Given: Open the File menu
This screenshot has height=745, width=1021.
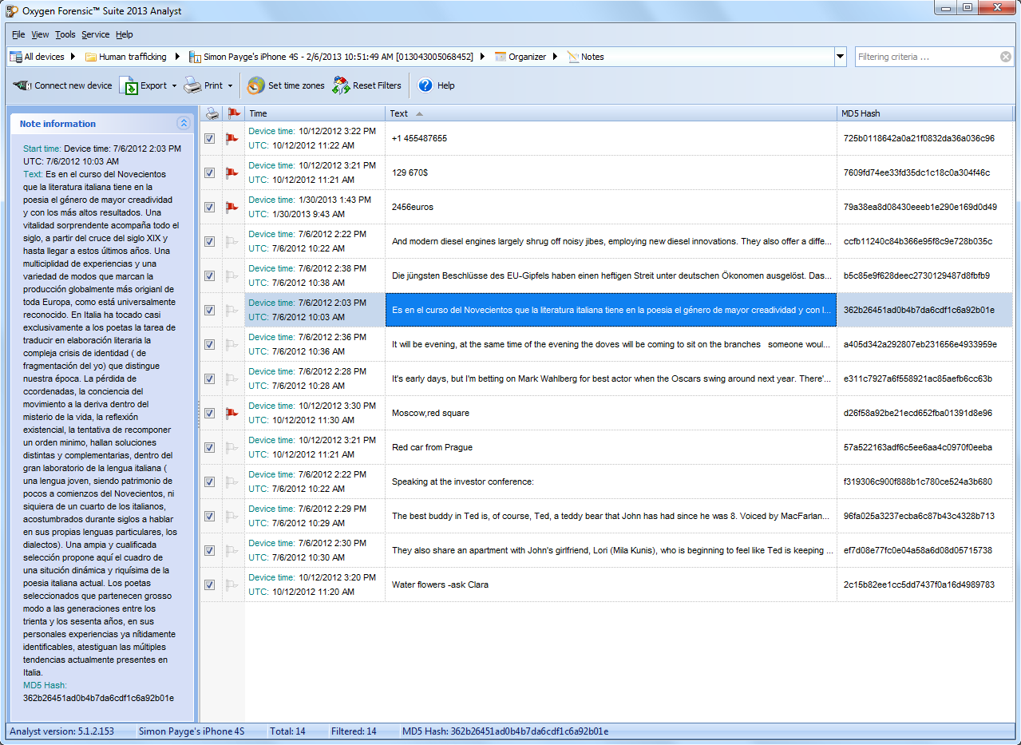Looking at the screenshot, I should [x=18, y=34].
